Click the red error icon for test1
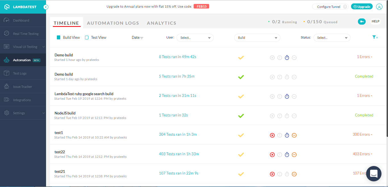Viewport: 388px width, 187px height. tap(272, 135)
